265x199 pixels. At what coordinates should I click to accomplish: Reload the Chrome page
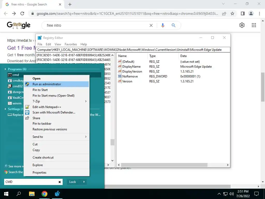(x=22, y=13)
